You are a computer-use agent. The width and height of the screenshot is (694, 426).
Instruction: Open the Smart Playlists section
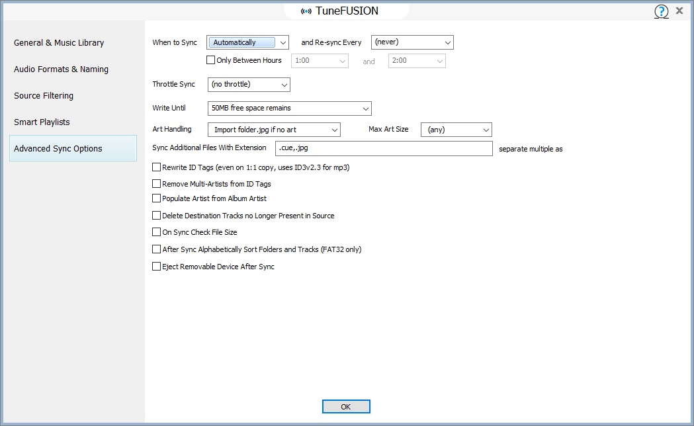tap(42, 122)
